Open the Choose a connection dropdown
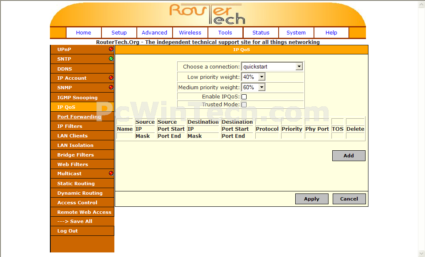This screenshot has height=257, width=425. 272,66
